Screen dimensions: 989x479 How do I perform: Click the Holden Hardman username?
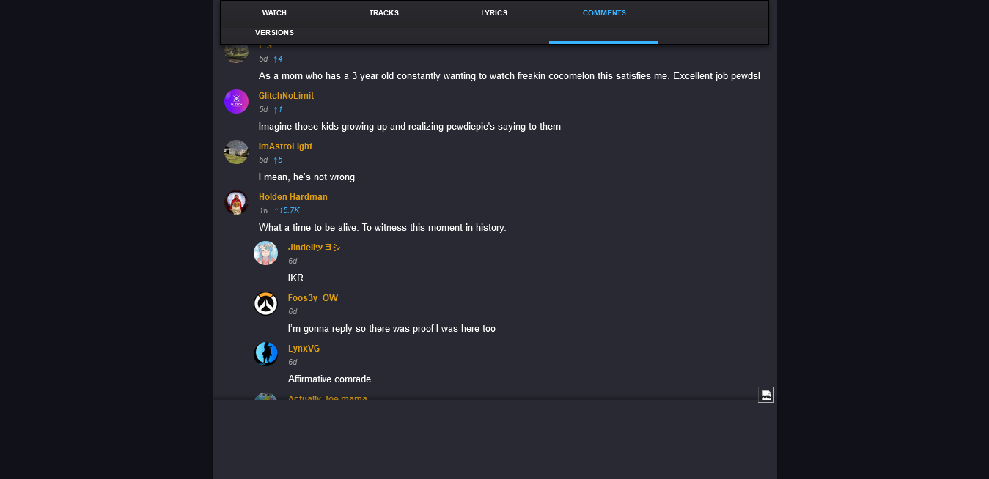pos(293,197)
